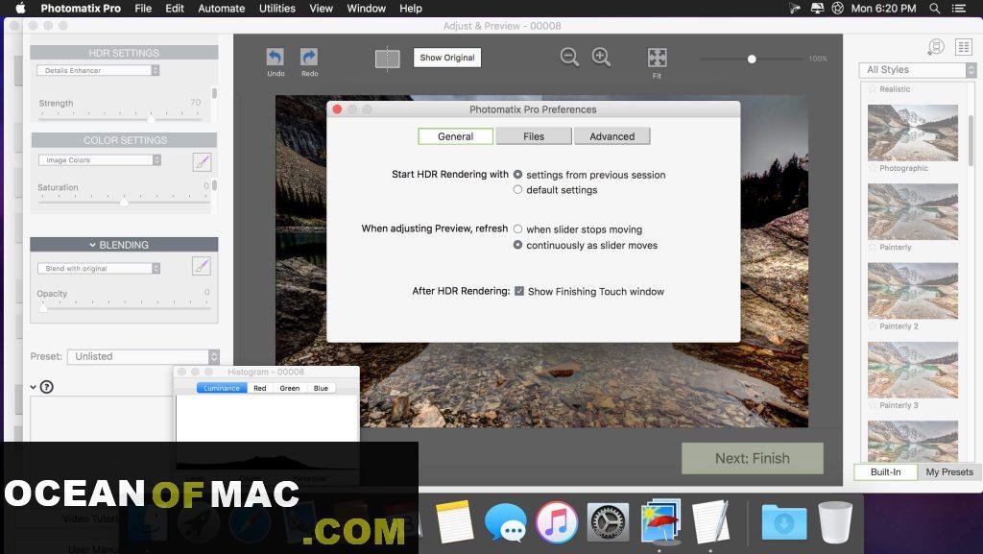The height and width of the screenshot is (554, 983).
Task: Show Red channel in Histogram
Action: click(259, 388)
